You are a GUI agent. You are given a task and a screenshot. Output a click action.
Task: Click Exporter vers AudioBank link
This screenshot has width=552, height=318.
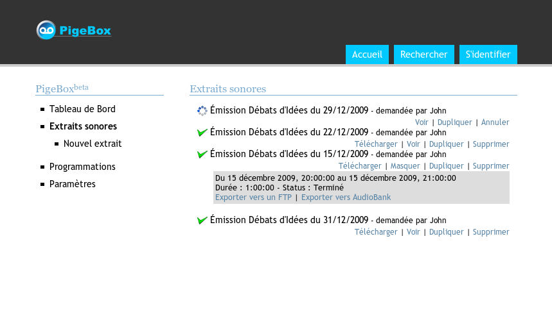pyautogui.click(x=346, y=197)
